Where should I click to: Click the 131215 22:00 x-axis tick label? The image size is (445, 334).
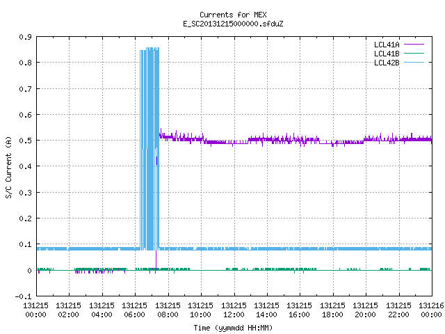tap(398, 310)
